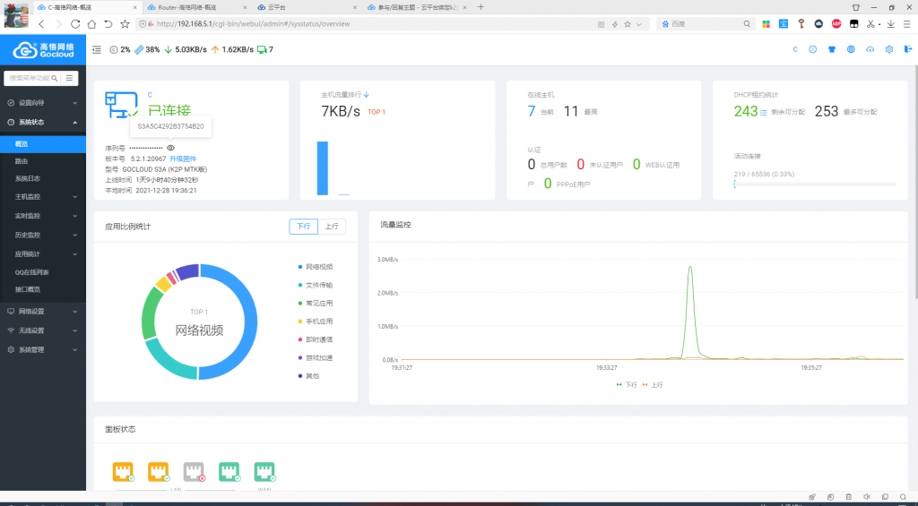Click the memory usage 38% indicator

point(147,50)
